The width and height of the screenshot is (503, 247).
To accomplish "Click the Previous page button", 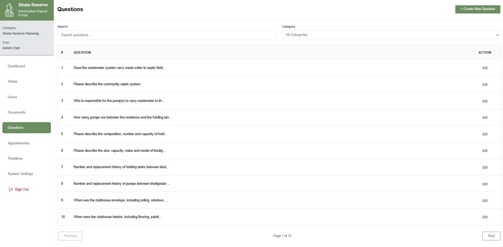I will click(x=70, y=236).
